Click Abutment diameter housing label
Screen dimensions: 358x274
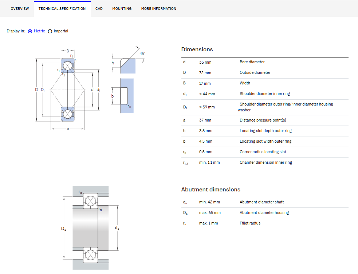[x=264, y=213]
